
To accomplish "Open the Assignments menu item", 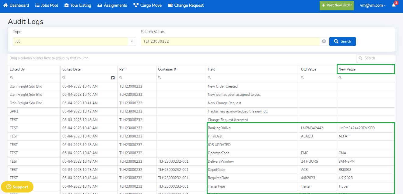I will click(x=112, y=5).
